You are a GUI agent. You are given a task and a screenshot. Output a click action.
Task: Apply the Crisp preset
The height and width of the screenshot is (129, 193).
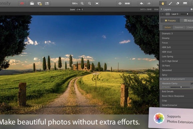[x=176, y=101]
